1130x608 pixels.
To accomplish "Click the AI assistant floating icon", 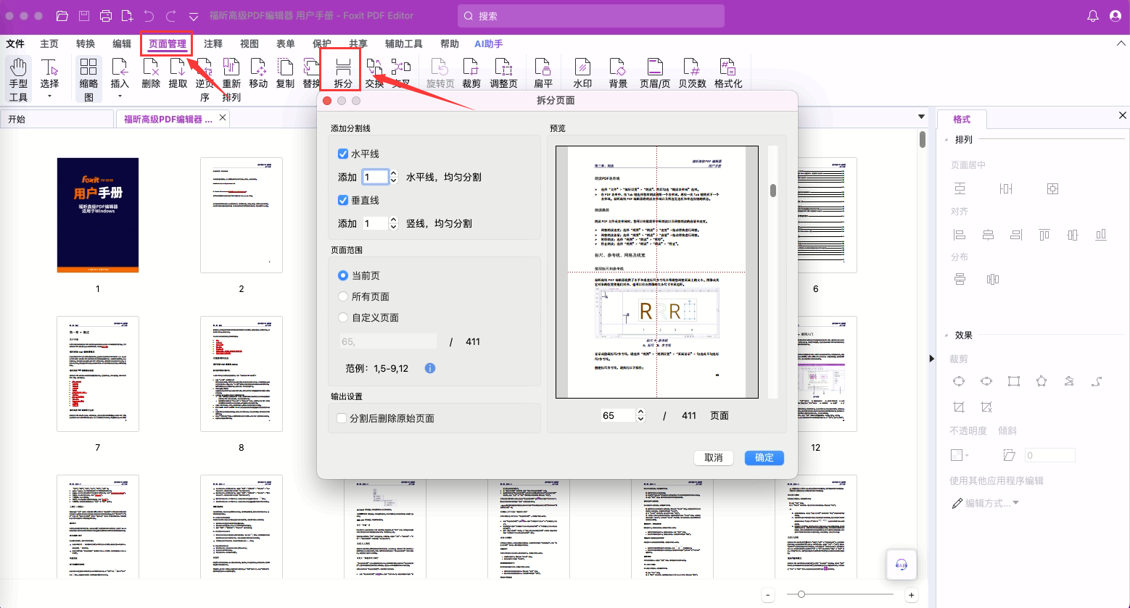I will tap(902, 565).
